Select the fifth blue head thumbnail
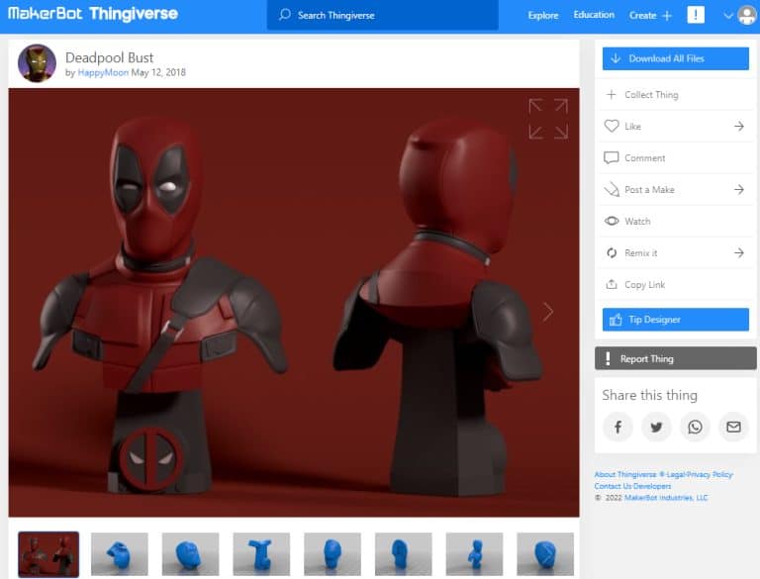The width and height of the screenshot is (760, 579). (x=332, y=554)
